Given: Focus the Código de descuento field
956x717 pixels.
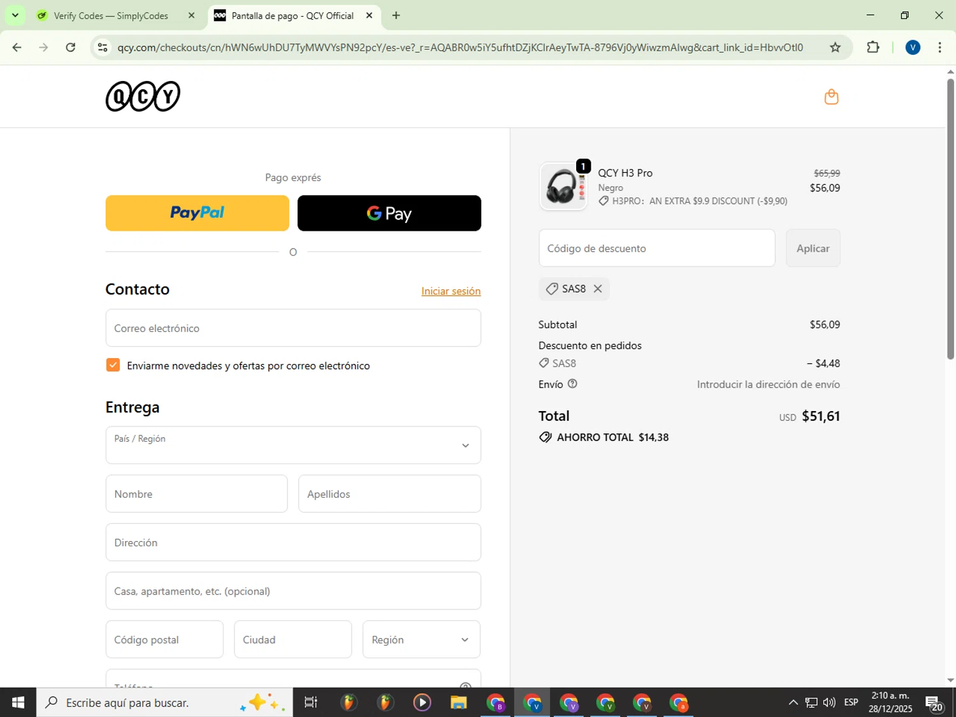Looking at the screenshot, I should (656, 248).
